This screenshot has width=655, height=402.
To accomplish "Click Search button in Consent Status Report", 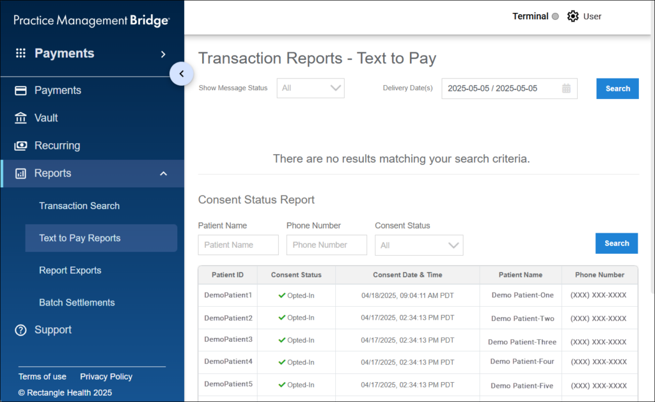I will click(x=617, y=244).
